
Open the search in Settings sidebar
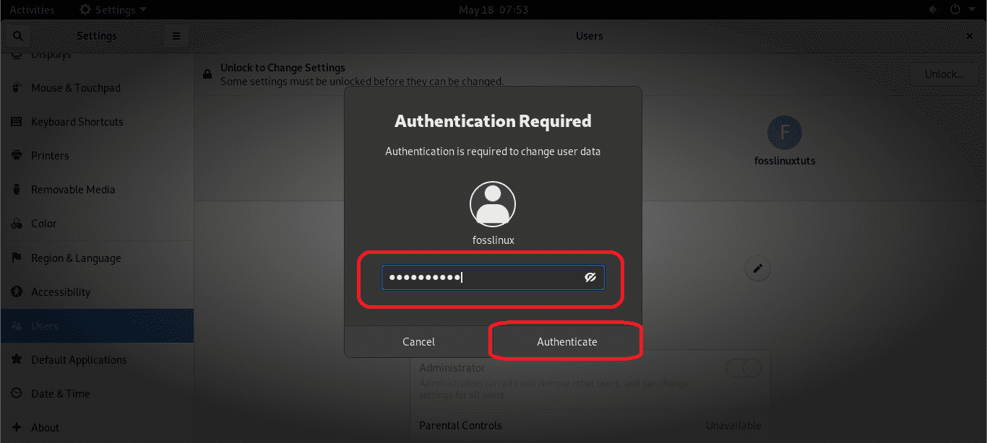(17, 35)
